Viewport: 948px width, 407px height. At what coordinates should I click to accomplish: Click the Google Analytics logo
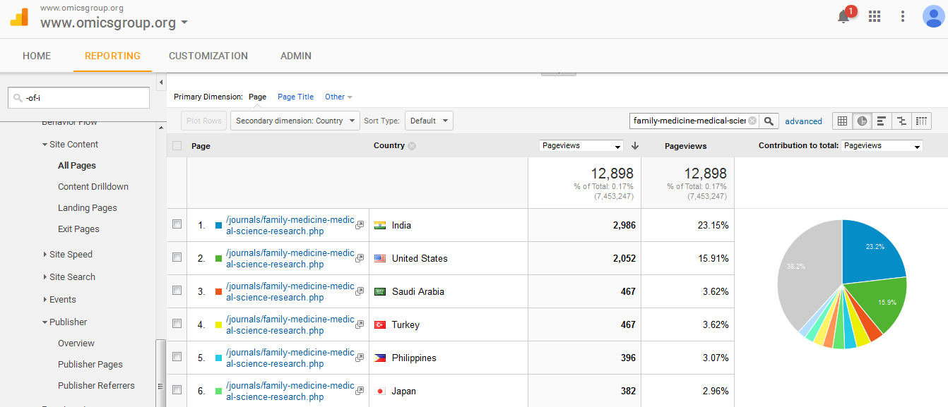point(19,17)
